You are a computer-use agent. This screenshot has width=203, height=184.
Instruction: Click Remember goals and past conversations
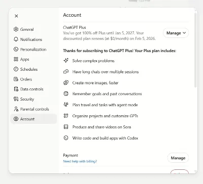click(107, 94)
